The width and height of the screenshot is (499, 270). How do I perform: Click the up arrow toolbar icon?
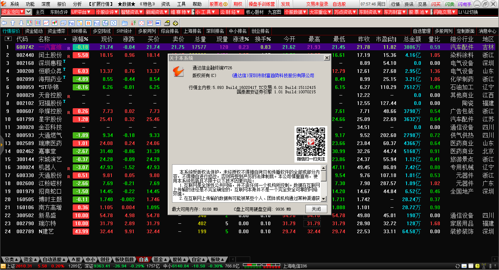[13, 23]
